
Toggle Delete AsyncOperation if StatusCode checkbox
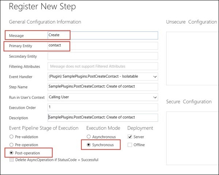tap(11, 160)
